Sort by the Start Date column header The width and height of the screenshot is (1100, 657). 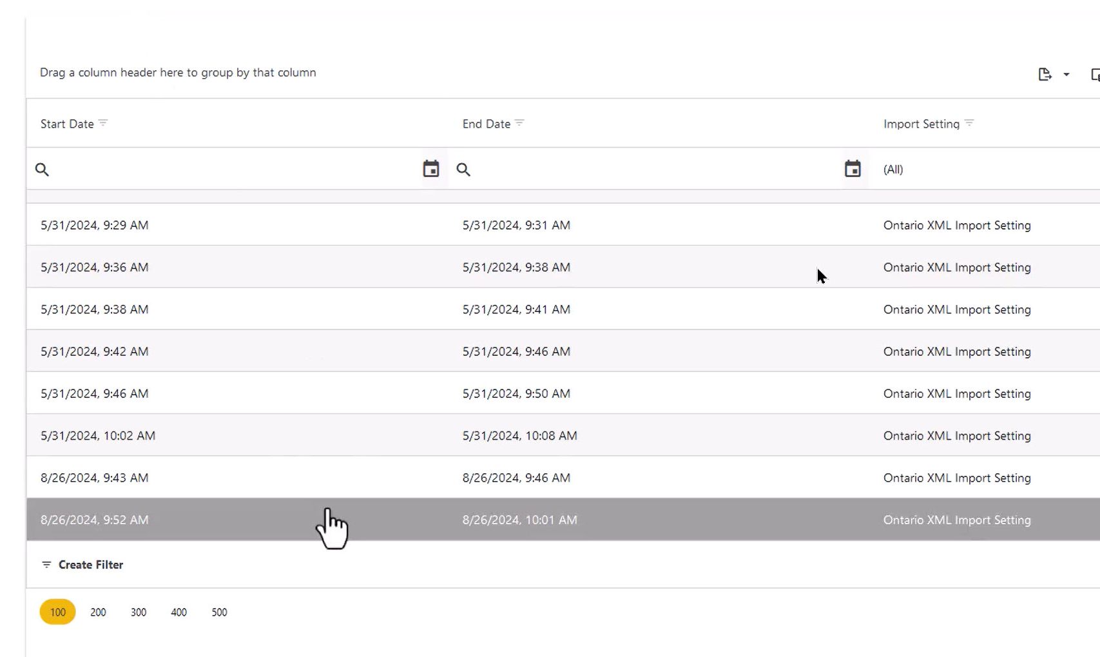point(67,124)
